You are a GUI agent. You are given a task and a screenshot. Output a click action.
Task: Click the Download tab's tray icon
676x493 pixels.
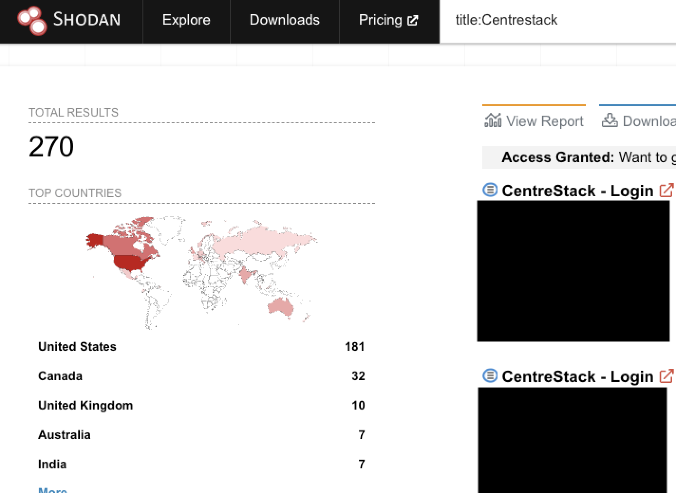click(610, 121)
